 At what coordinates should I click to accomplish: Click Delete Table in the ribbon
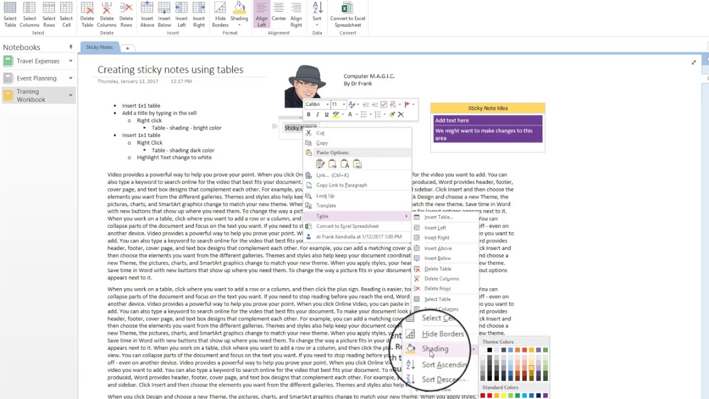[x=88, y=14]
